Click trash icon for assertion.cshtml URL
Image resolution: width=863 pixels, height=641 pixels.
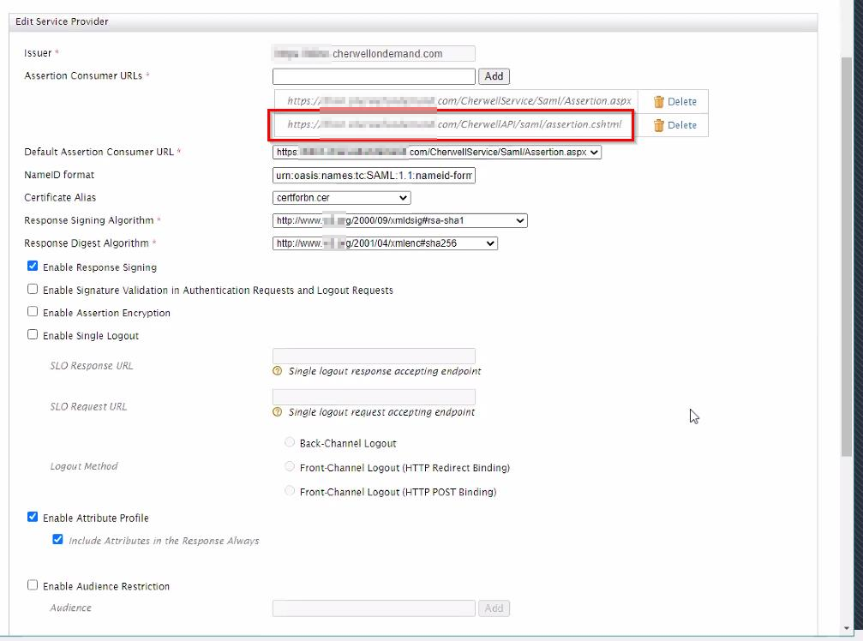point(658,125)
